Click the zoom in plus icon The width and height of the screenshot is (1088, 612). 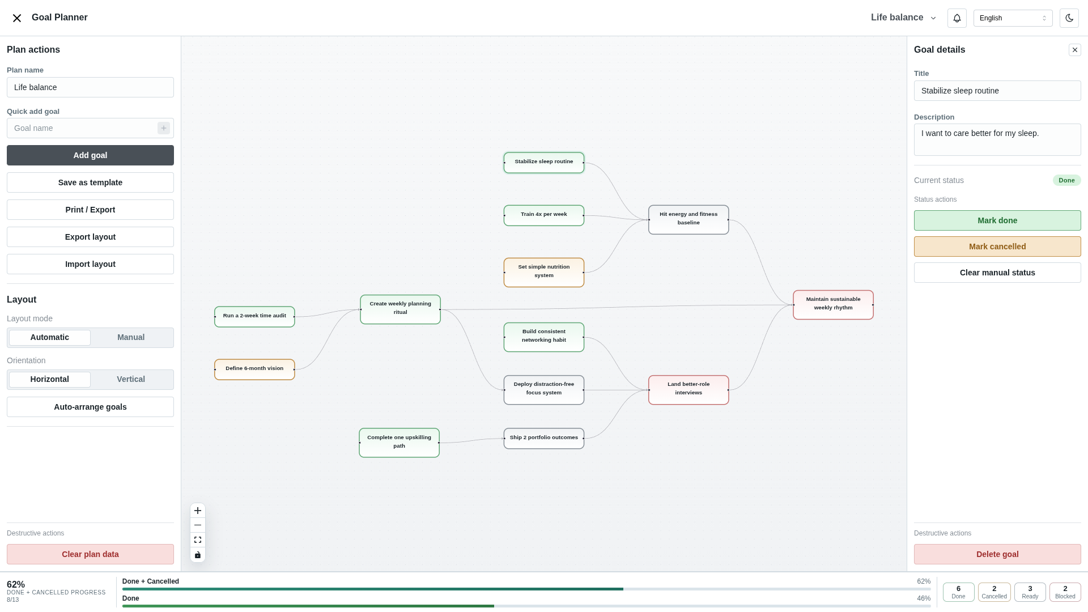[x=198, y=511]
